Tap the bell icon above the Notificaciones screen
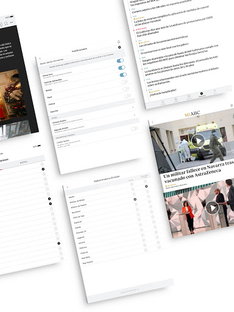 119,41
